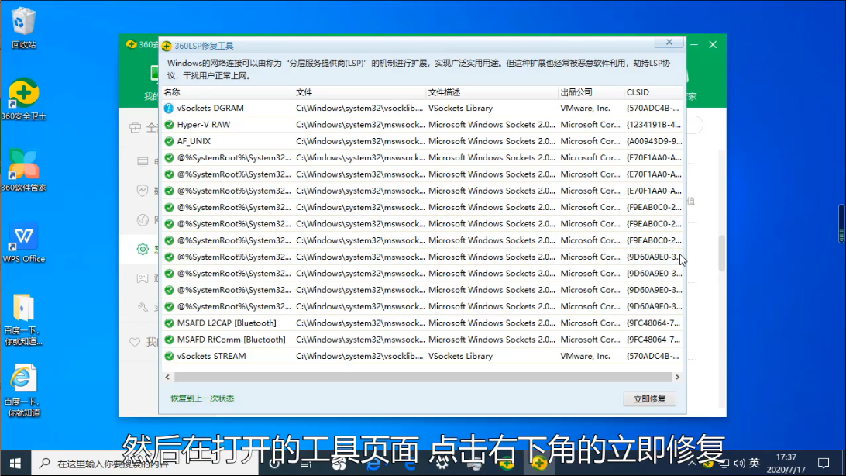This screenshot has height=476, width=846.
Task: Click the 立即修复 button
Action: pos(649,399)
